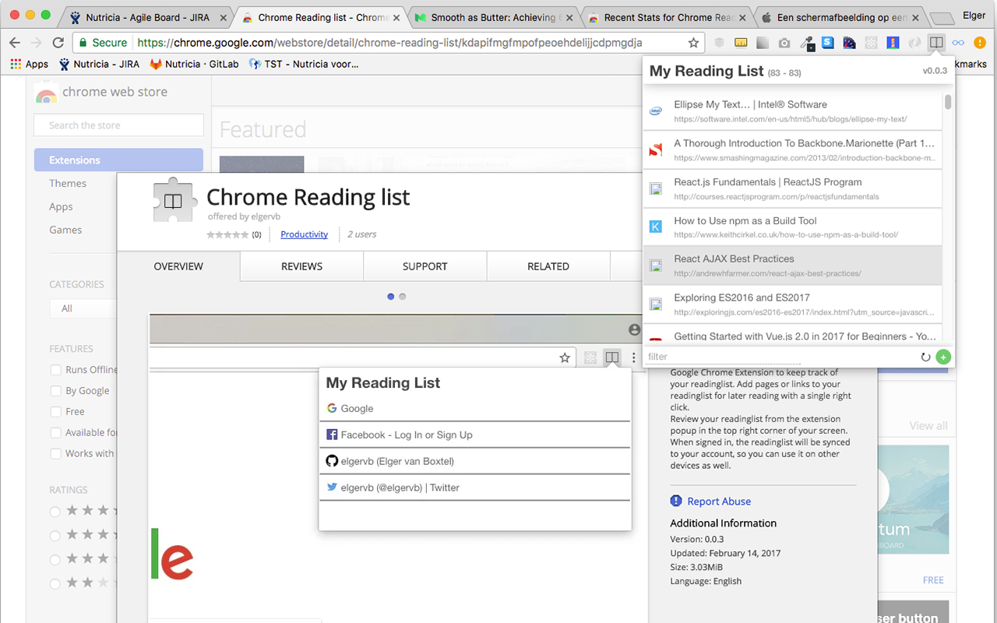Select Games in web store sidebar
The image size is (997, 623).
(65, 231)
